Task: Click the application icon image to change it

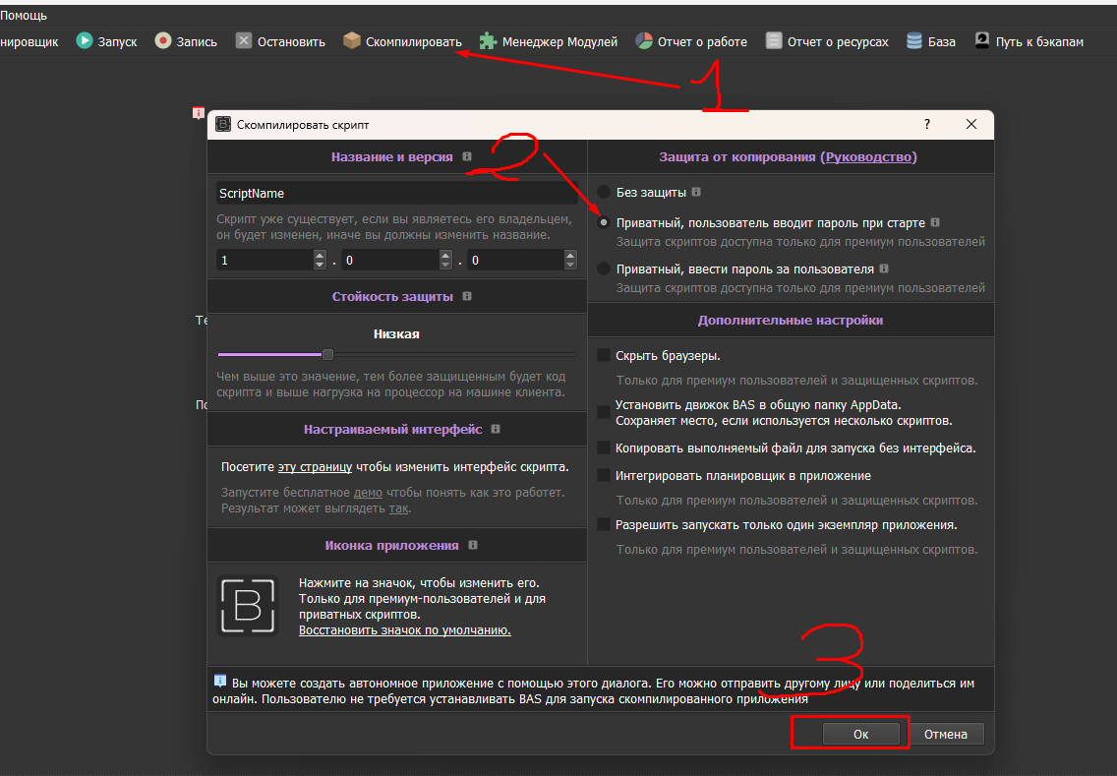Action: pos(247,605)
